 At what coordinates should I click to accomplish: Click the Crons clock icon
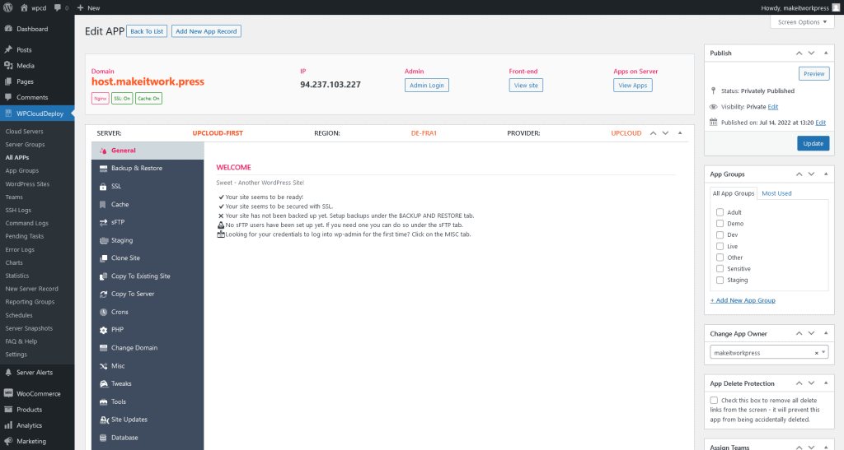tap(103, 312)
